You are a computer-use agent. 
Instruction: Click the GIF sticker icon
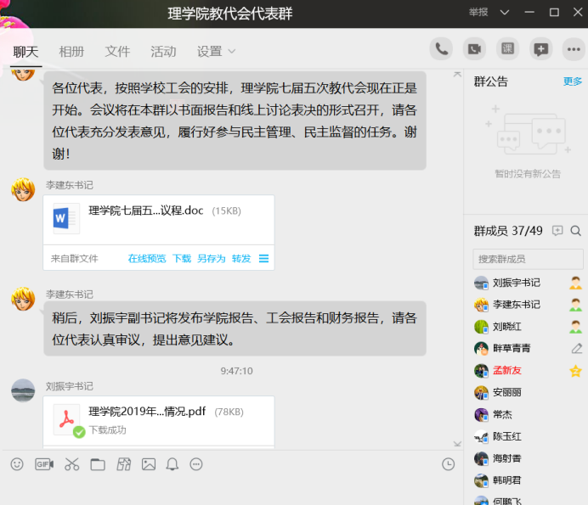tap(44, 464)
